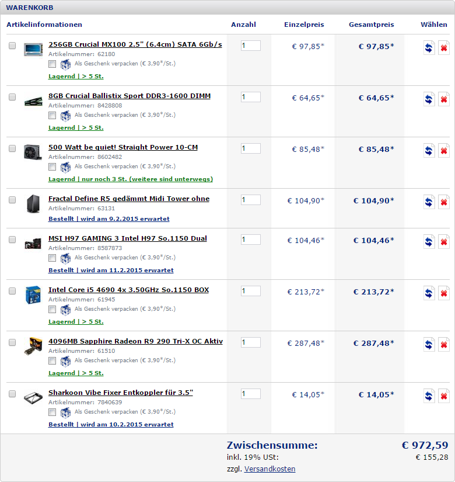This screenshot has height=482, width=455.
Task: Update quantity for 500 Watt be quiet! row
Action: click(x=429, y=150)
